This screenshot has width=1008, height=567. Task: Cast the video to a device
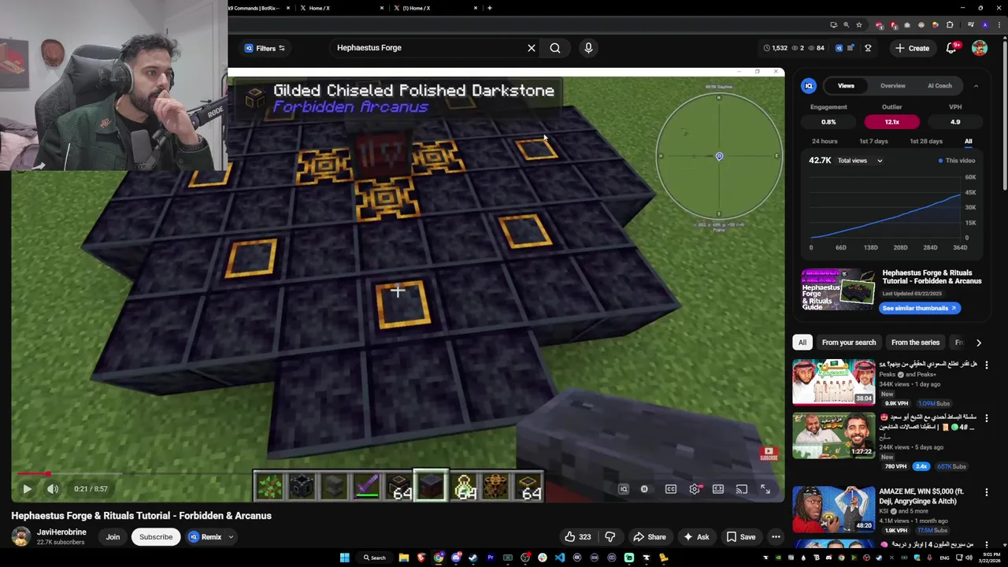(742, 489)
